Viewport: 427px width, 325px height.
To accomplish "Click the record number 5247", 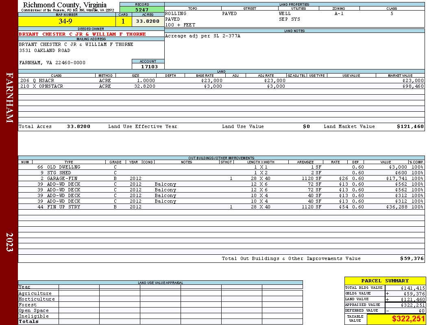I will (142, 10).
